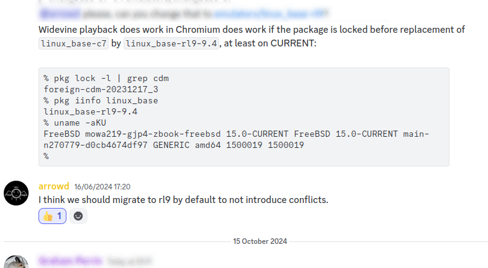Image resolution: width=488 pixels, height=268 pixels.
Task: Click the pkg lock command line
Action: click(x=106, y=79)
